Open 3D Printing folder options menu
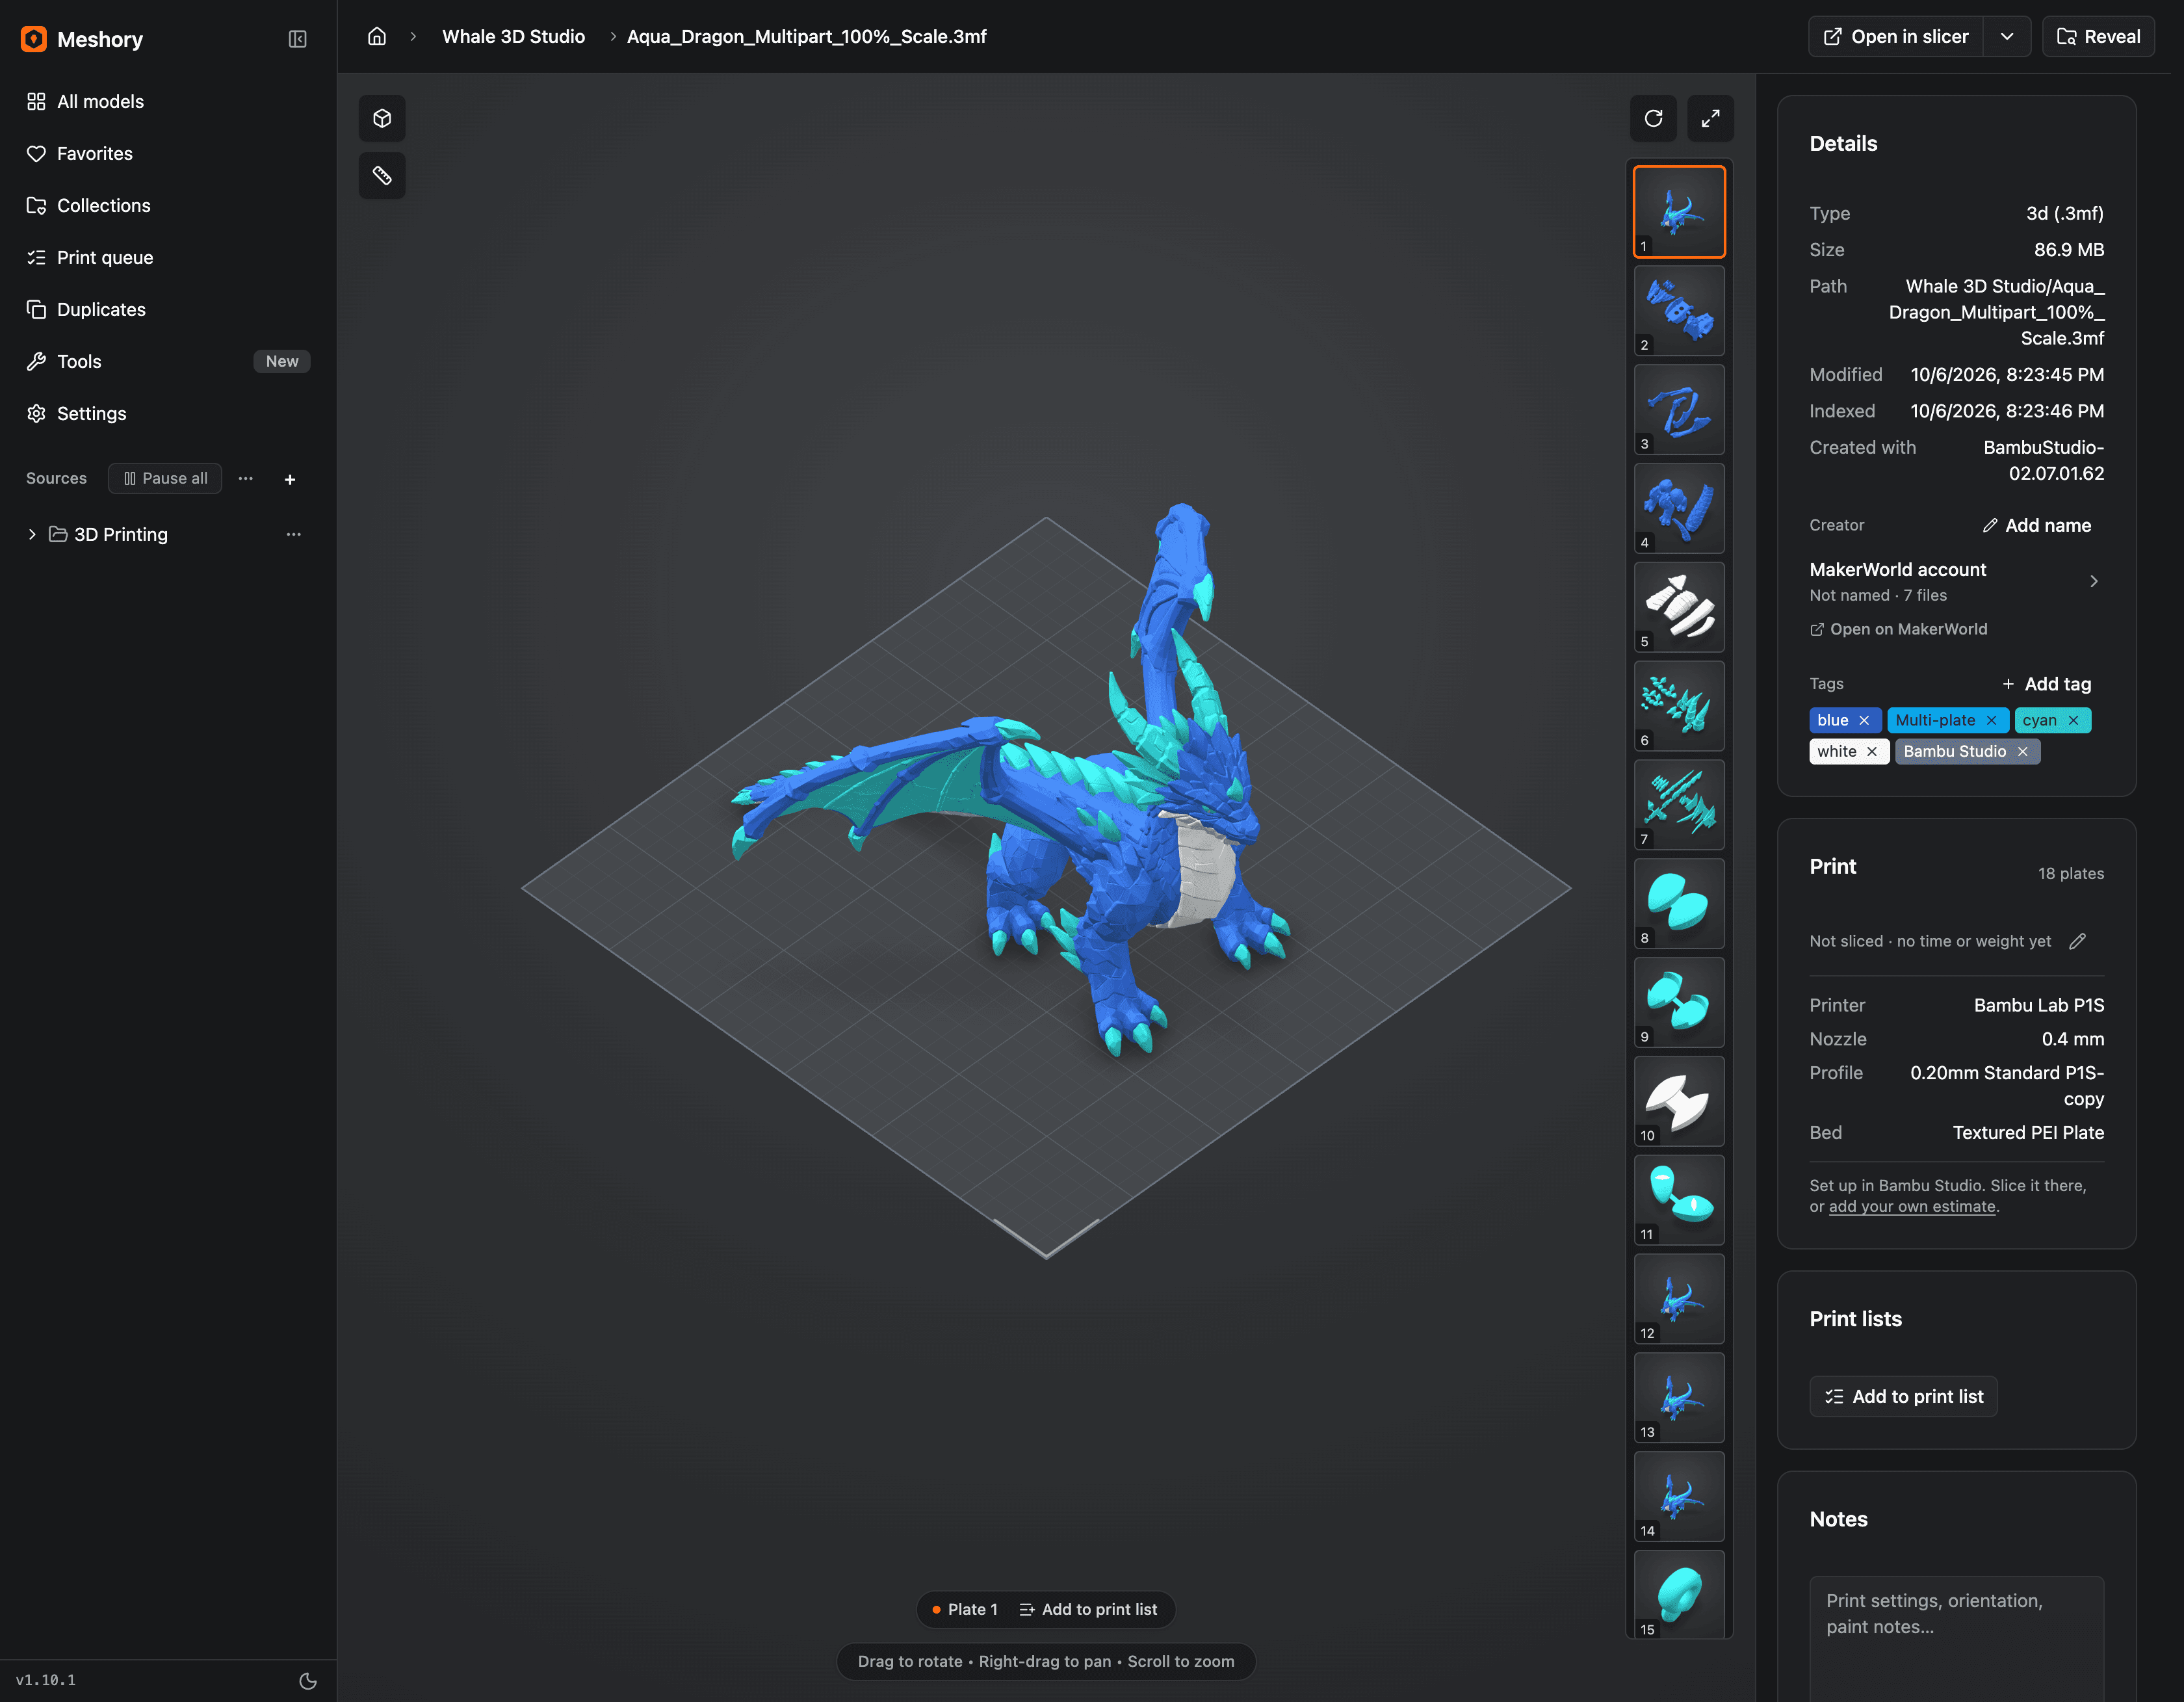The height and width of the screenshot is (1702, 2184). (x=294, y=534)
